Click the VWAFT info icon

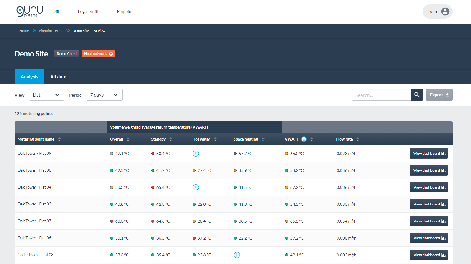coord(304,139)
